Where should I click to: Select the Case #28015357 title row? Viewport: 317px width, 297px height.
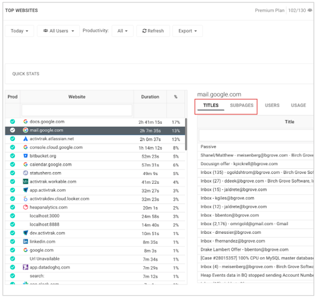(256, 258)
